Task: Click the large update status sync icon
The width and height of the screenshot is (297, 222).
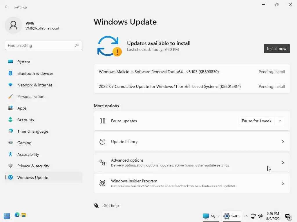Action: pyautogui.click(x=109, y=46)
